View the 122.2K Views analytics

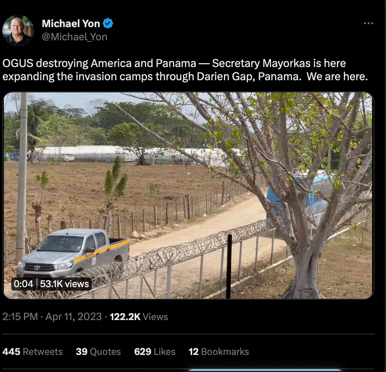point(138,317)
